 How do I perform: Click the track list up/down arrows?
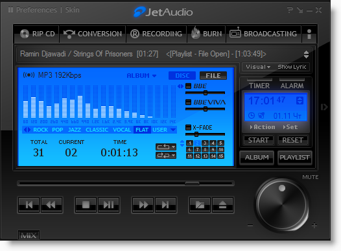(x=182, y=143)
